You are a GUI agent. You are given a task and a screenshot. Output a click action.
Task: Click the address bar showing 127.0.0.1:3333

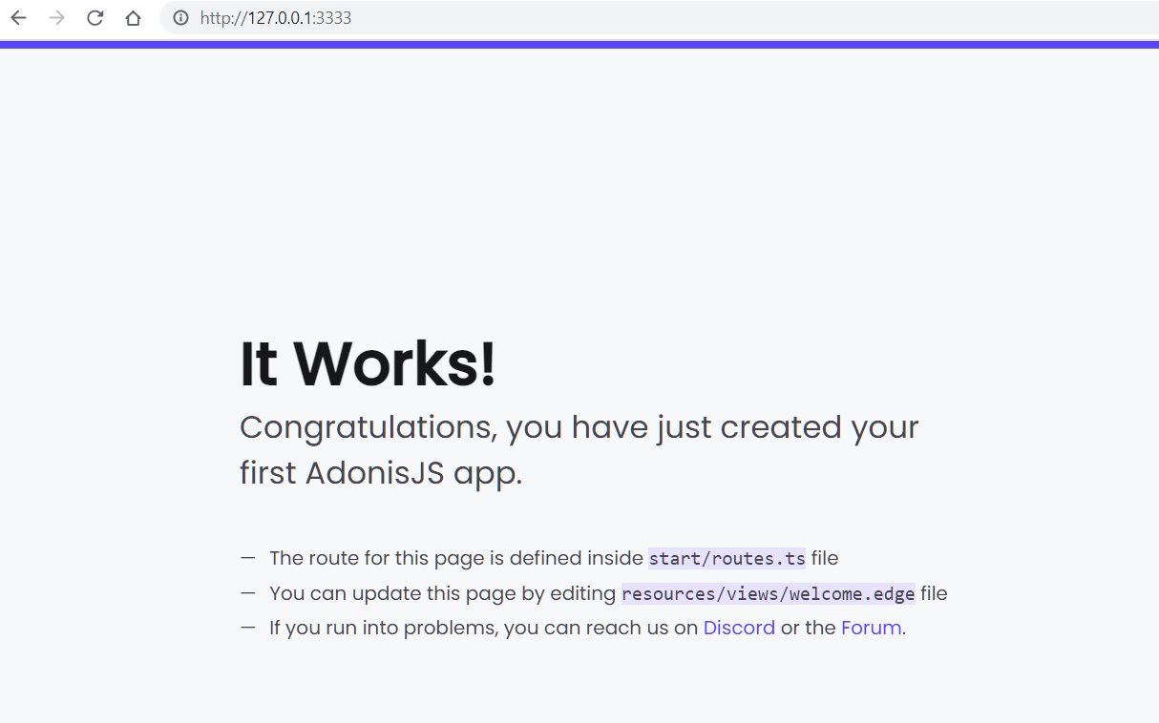click(277, 17)
